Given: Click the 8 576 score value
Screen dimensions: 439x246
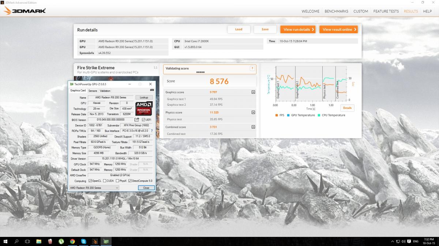Looking at the screenshot, I should pos(219,81).
